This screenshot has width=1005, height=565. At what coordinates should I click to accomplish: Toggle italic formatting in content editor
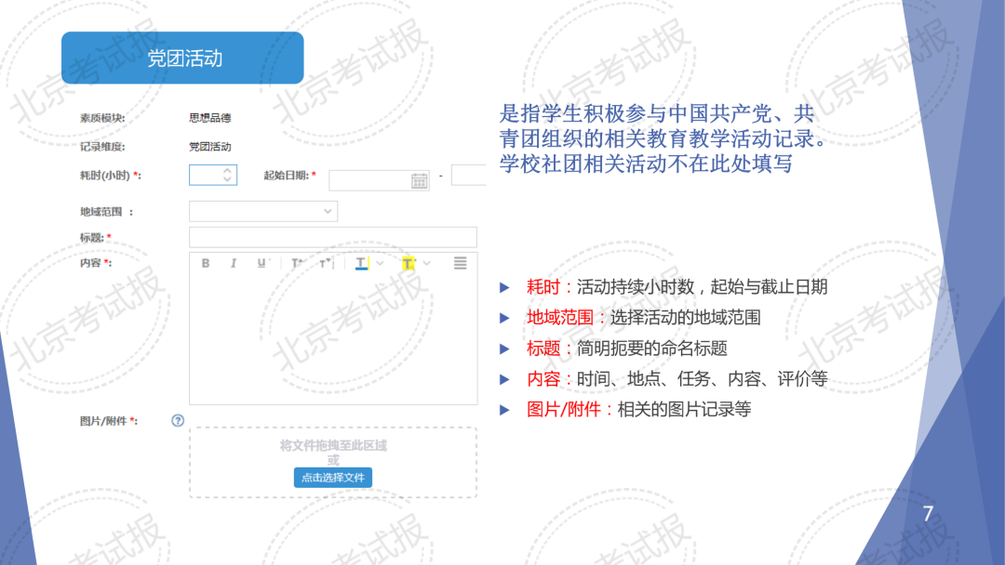234,263
